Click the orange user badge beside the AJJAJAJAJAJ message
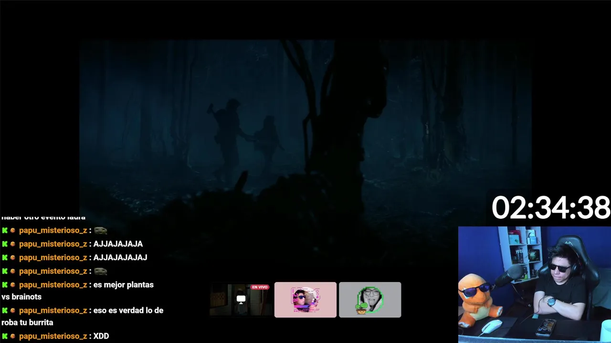This screenshot has width=611, height=343. point(13,258)
